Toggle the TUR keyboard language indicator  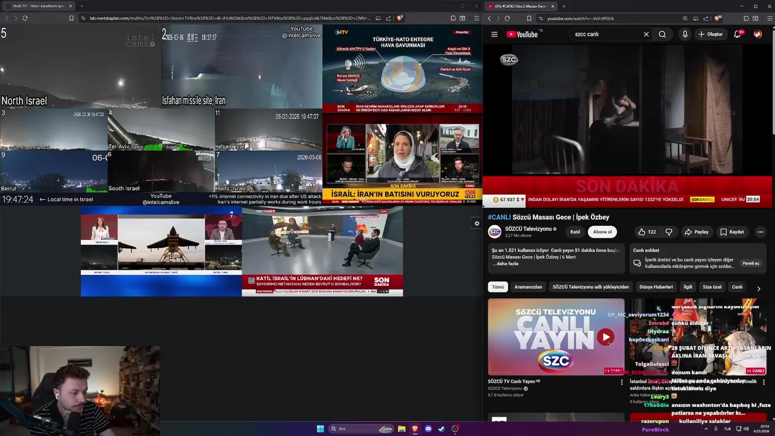tap(727, 429)
